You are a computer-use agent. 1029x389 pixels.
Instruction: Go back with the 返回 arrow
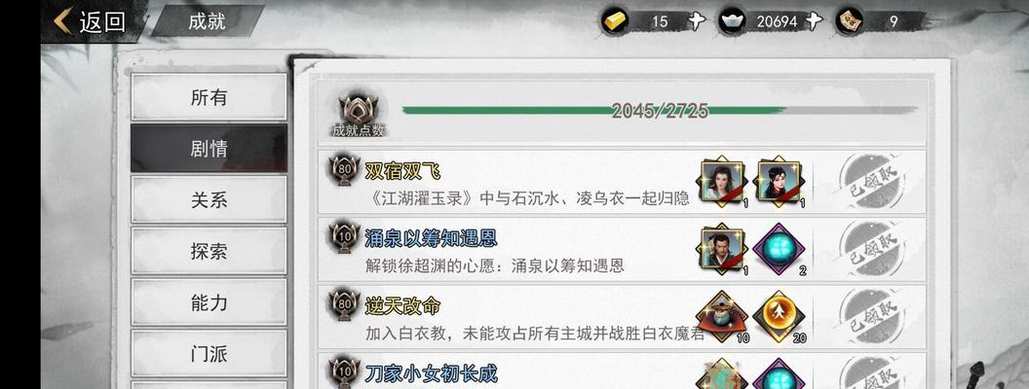90,21
